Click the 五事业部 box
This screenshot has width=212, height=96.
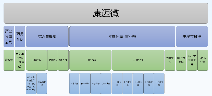[x=96, y=84]
